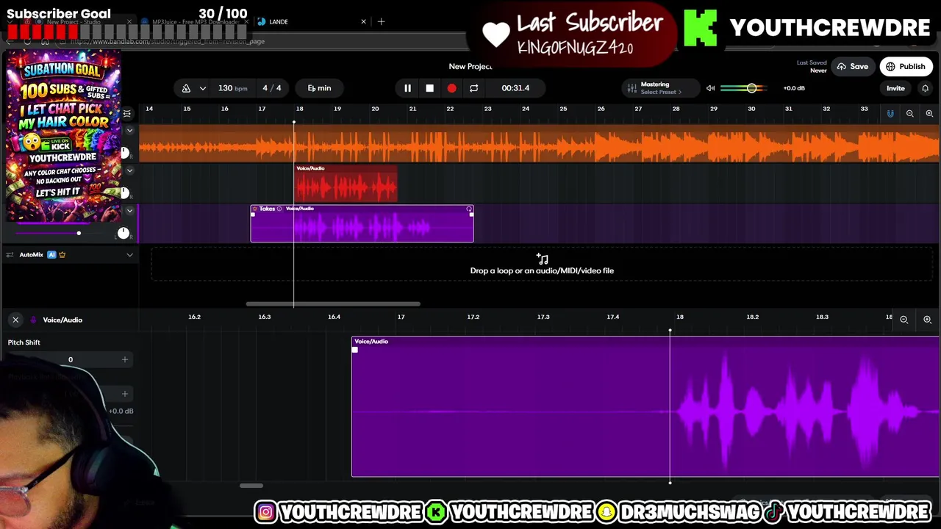Open the E♭ min key selector
This screenshot has height=529, width=941.
tap(319, 88)
